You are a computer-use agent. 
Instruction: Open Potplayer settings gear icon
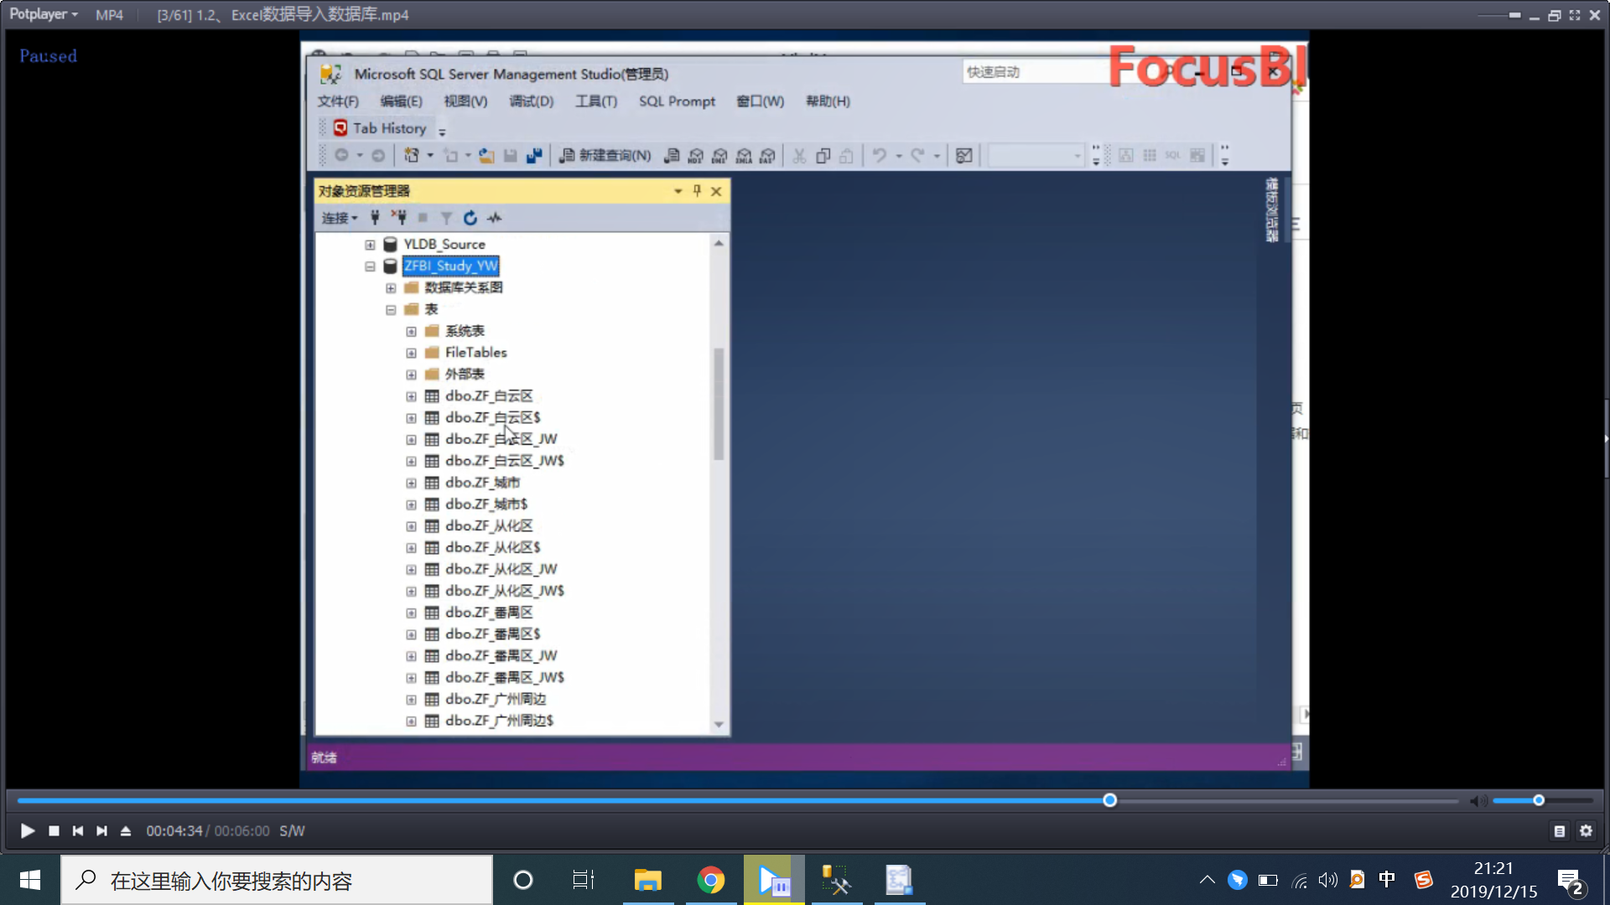click(x=1586, y=830)
